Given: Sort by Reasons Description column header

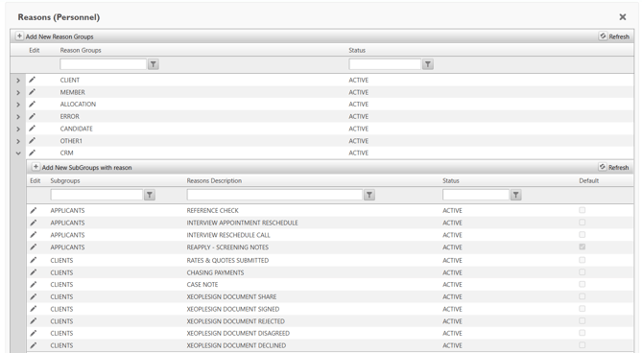Looking at the screenshot, I should pos(214,180).
